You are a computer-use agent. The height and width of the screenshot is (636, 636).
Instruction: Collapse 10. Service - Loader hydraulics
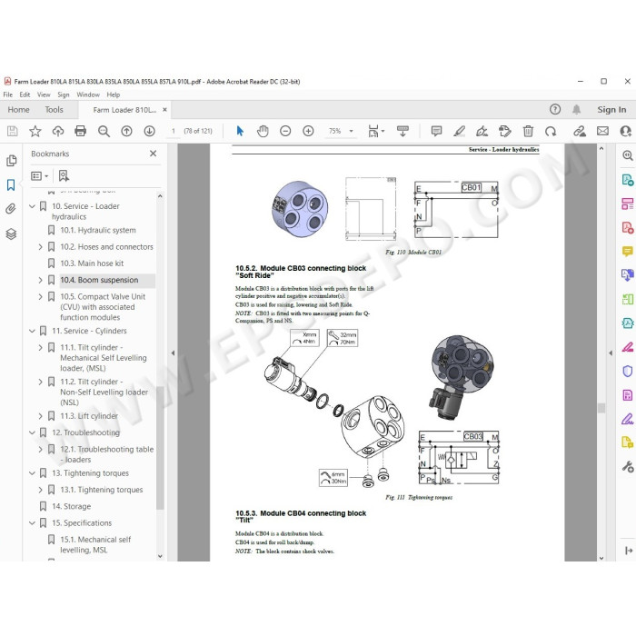coord(32,206)
